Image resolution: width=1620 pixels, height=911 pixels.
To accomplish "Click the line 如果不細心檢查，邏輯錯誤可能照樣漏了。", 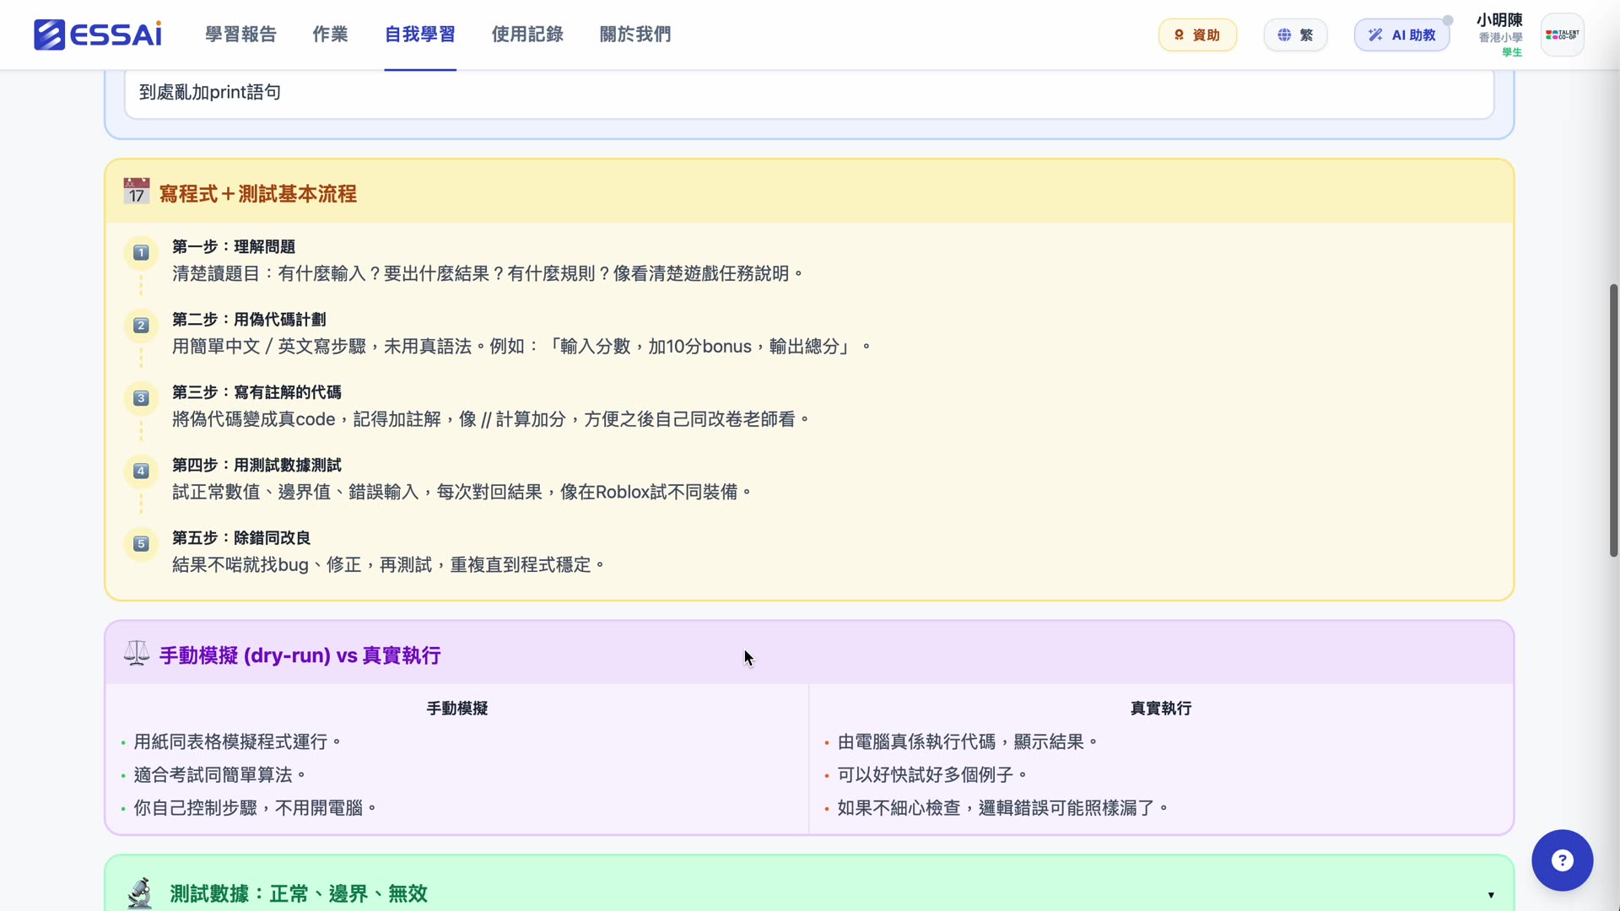I will point(1002,807).
